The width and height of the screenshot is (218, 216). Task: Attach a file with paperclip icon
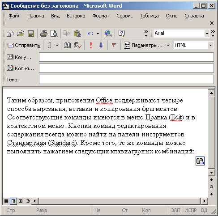[x=49, y=45]
